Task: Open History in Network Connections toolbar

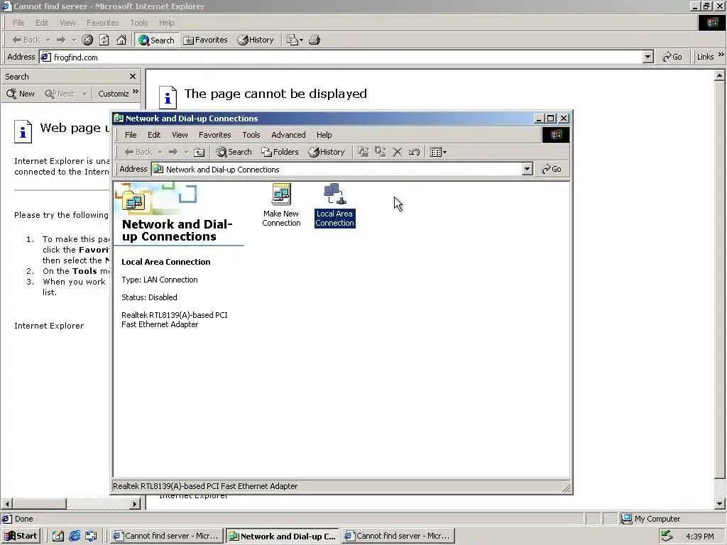Action: [x=327, y=152]
